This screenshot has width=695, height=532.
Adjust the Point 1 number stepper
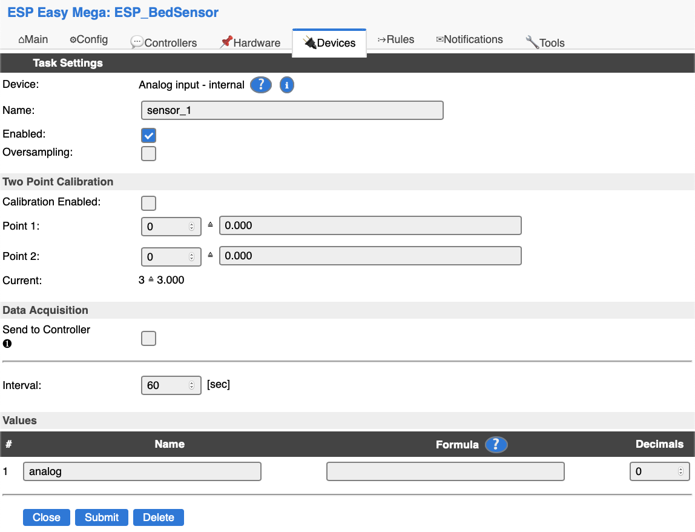tap(191, 227)
